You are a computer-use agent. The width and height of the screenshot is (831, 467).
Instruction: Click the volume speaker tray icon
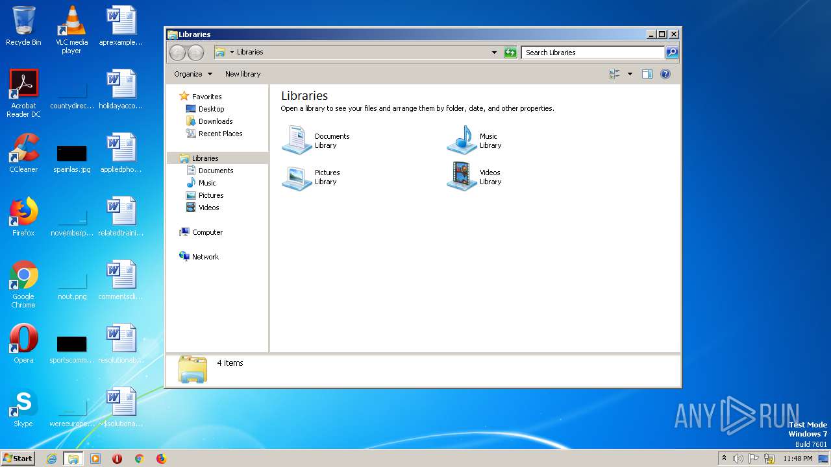[x=738, y=459]
